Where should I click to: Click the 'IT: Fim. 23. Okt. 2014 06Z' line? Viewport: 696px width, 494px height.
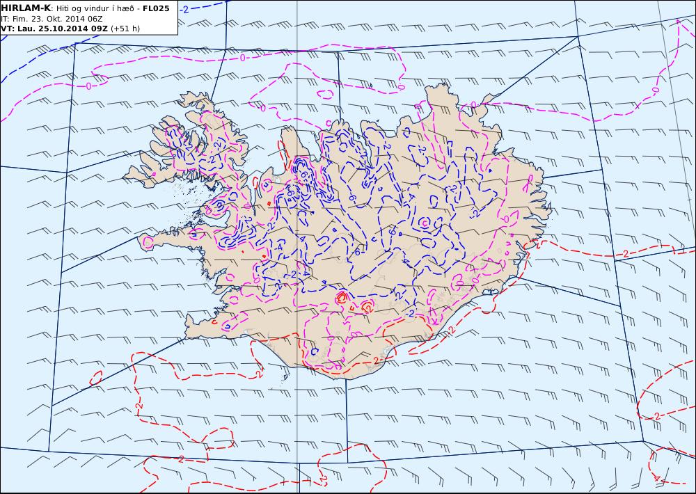click(52, 19)
